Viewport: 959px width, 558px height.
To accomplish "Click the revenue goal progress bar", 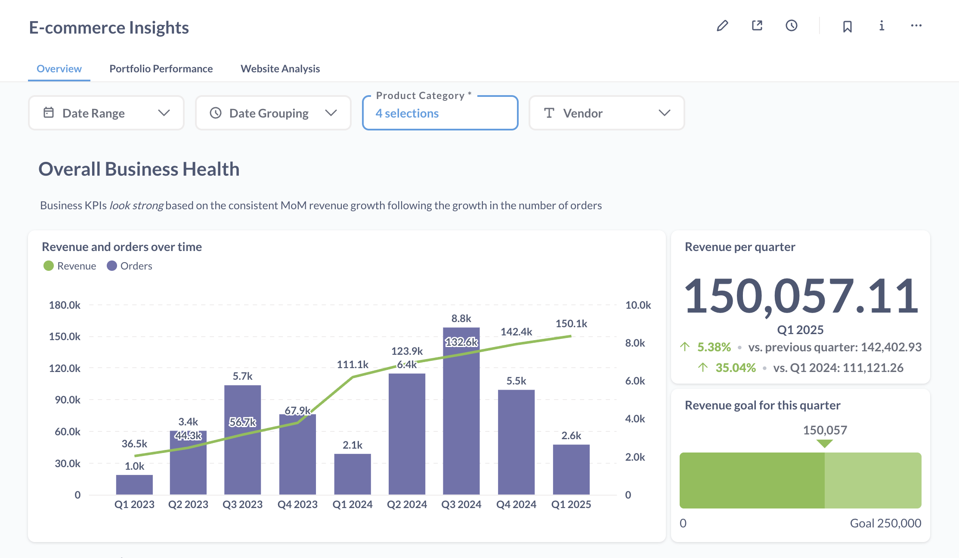I will pyautogui.click(x=800, y=480).
